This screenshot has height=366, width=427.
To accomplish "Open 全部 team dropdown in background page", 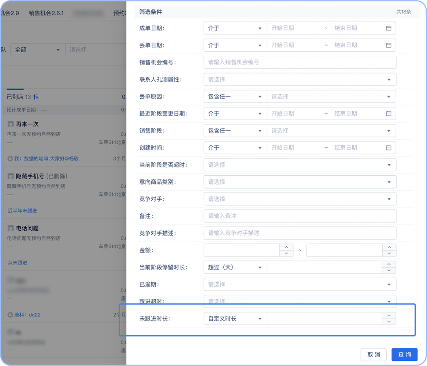I will [38, 50].
